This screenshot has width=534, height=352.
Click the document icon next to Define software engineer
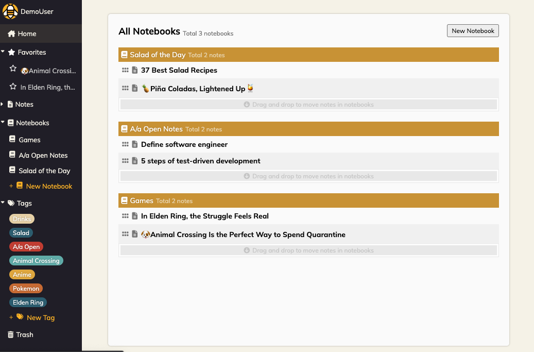[x=135, y=144]
